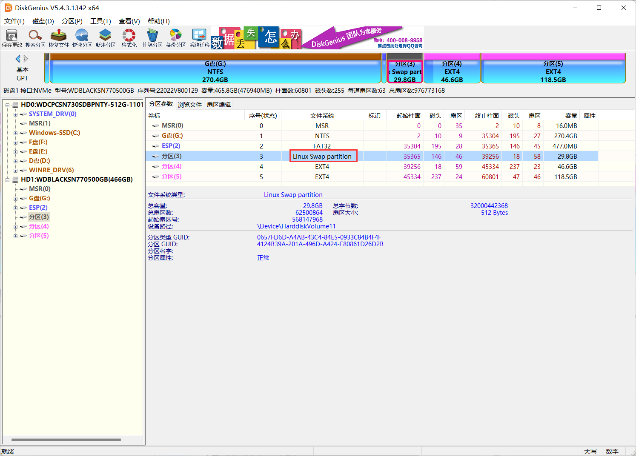Open the 分区(P) menu
636x456 pixels.
pyautogui.click(x=72, y=21)
